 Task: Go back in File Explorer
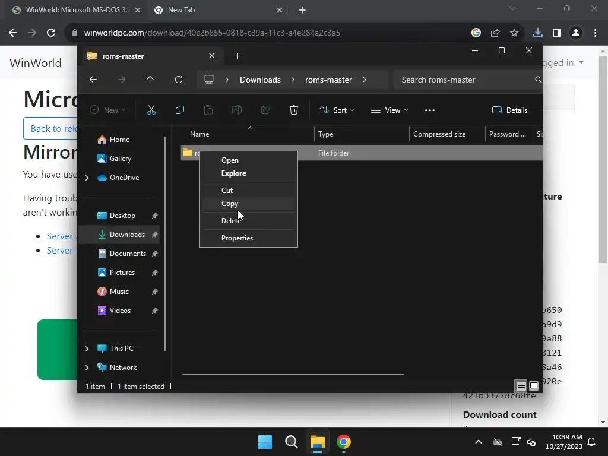(x=93, y=80)
